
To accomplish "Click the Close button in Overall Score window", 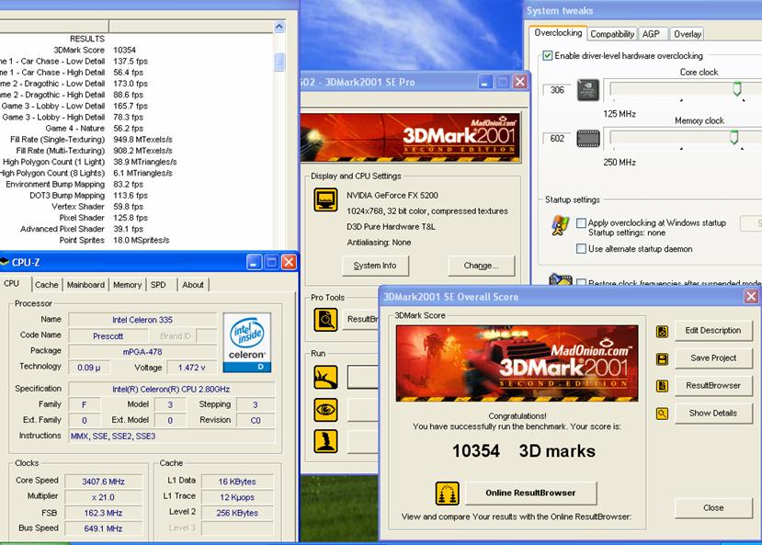I will (713, 508).
